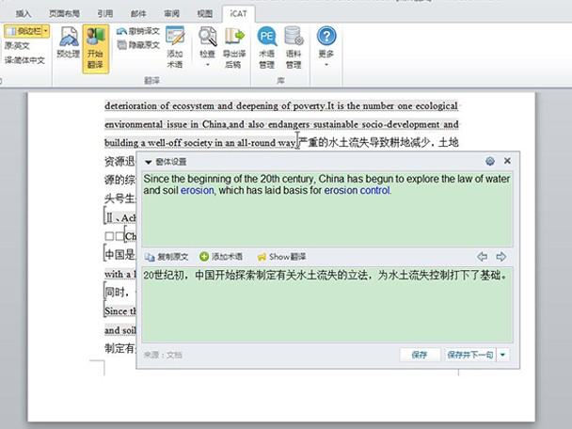Open the 侧边栏 dropdown arrow
Image resolution: width=572 pixels, height=429 pixels.
[x=46, y=31]
